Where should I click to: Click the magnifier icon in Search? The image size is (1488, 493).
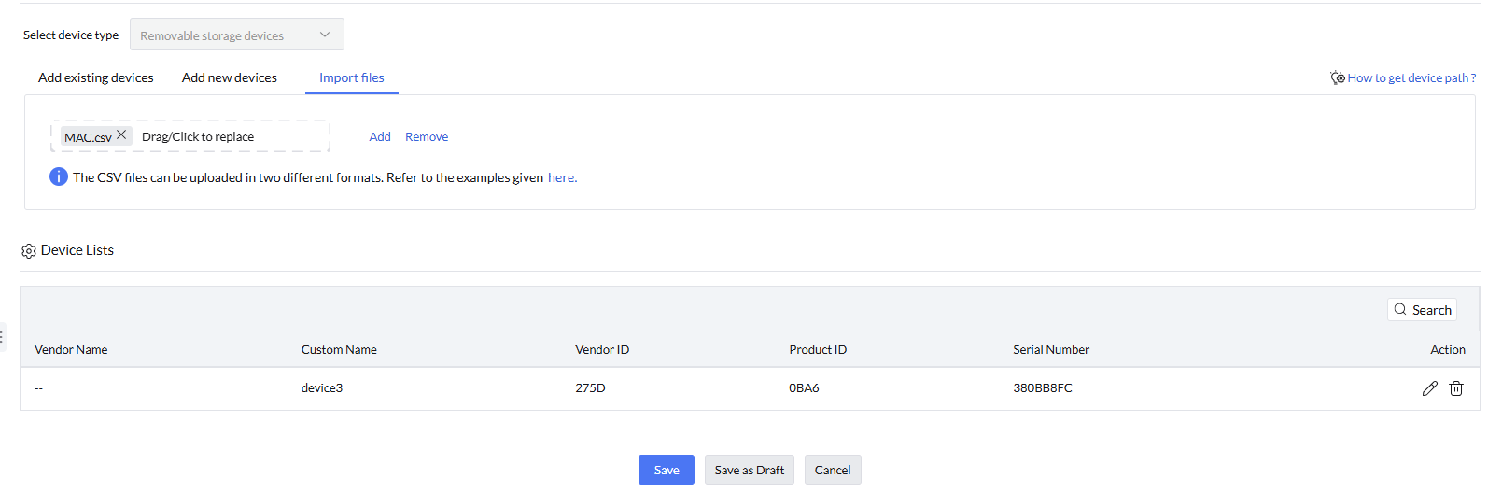tap(1400, 310)
